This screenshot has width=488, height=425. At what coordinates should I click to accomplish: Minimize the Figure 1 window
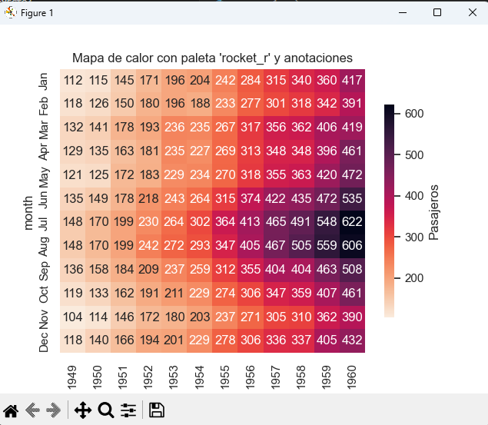[402, 12]
